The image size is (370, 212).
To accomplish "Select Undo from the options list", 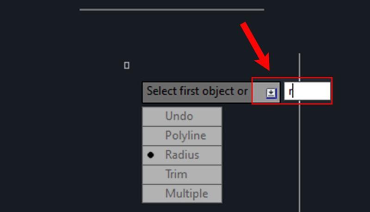I will click(x=179, y=116).
